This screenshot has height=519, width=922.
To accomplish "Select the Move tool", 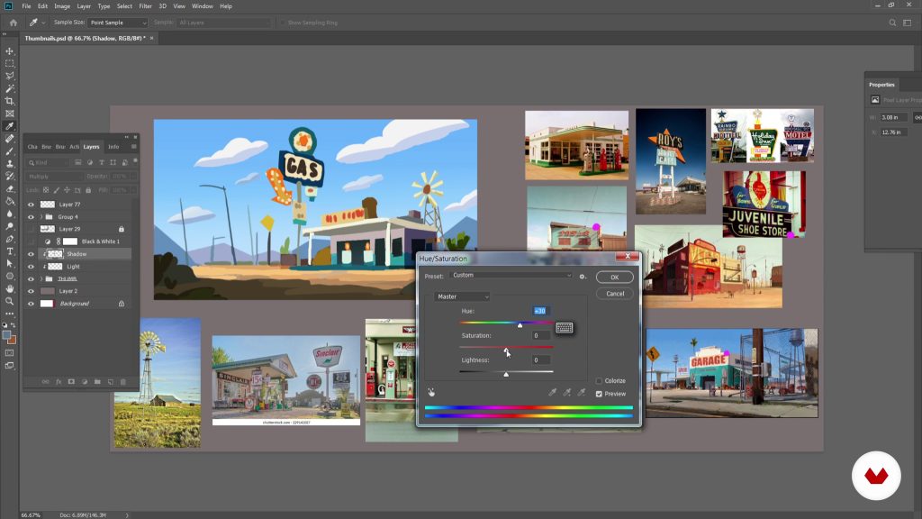I will coord(10,51).
